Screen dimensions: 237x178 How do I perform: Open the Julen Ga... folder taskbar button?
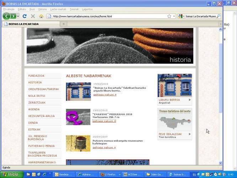(x=156, y=174)
